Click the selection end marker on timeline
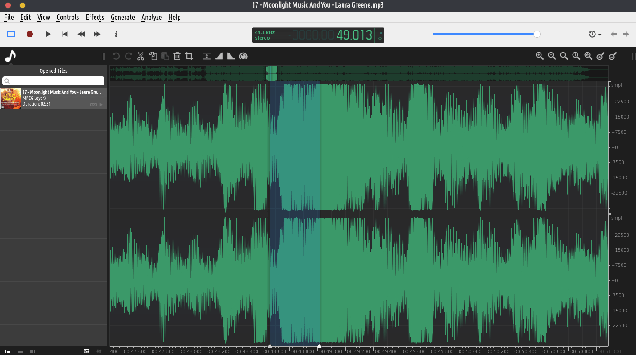 pyautogui.click(x=319, y=346)
